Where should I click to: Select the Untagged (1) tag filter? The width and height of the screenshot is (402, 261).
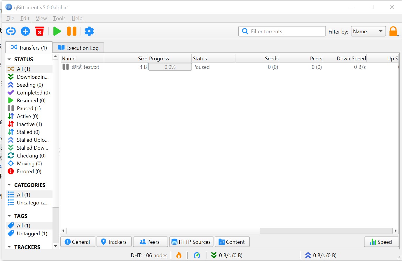click(29, 234)
